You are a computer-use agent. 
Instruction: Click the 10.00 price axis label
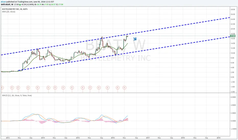[233, 53]
